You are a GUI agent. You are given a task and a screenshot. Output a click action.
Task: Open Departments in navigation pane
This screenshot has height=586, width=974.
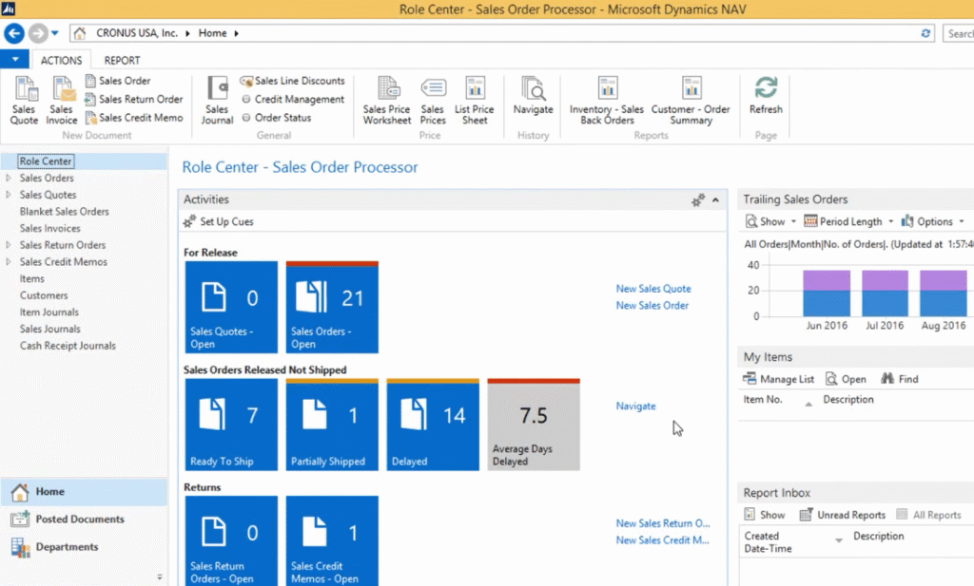[x=84, y=547]
